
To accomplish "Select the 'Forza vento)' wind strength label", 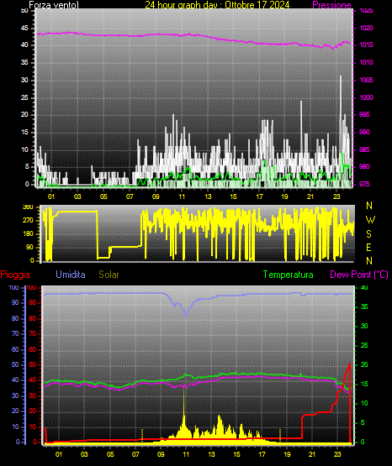I will [54, 5].
